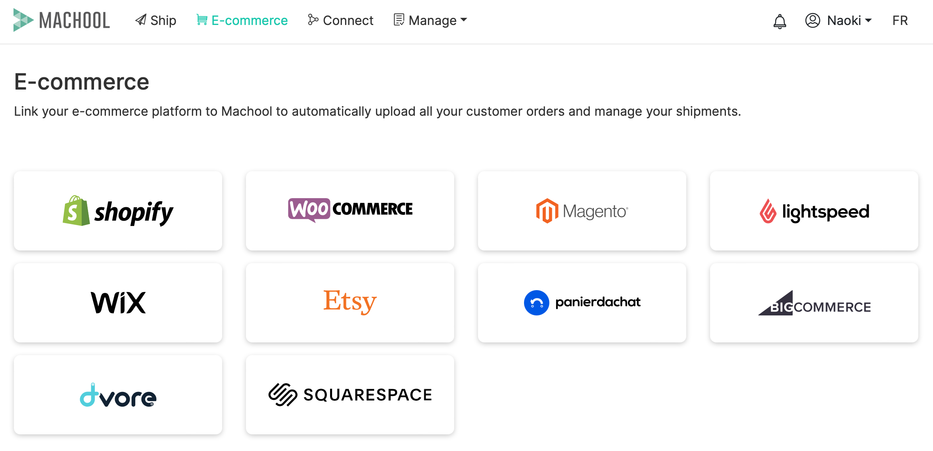933x451 pixels.
Task: Click the paper plane Ship icon
Action: coord(141,20)
